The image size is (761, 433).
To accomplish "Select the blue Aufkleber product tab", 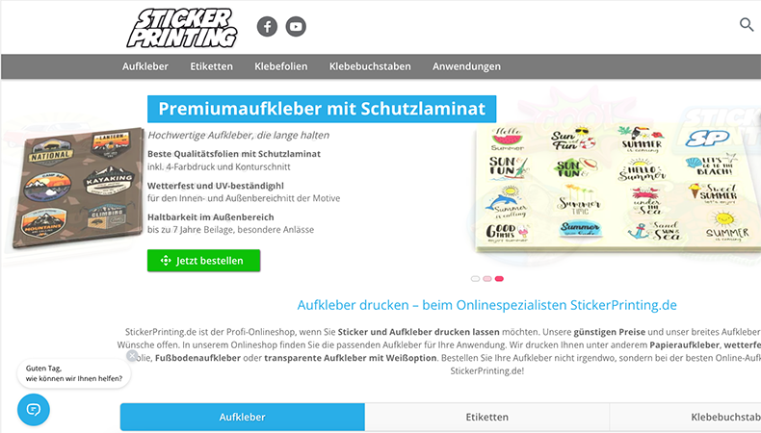I will [x=242, y=417].
